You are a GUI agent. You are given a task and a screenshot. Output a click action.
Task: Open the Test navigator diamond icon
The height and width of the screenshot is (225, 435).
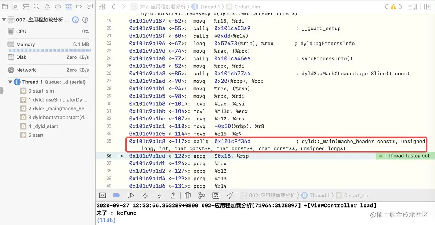[x=58, y=7]
